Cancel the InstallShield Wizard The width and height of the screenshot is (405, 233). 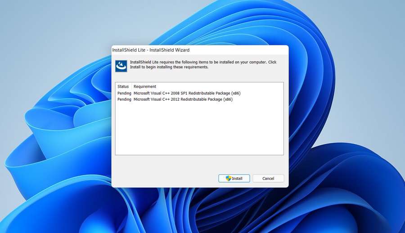coord(268,178)
